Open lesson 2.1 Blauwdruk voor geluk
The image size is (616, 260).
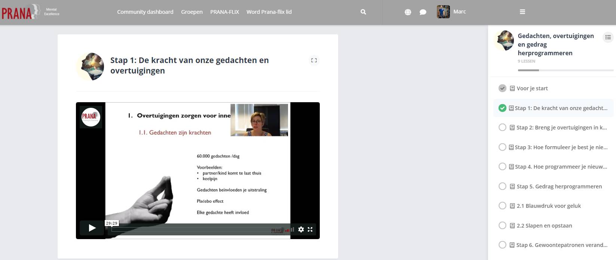click(x=548, y=206)
